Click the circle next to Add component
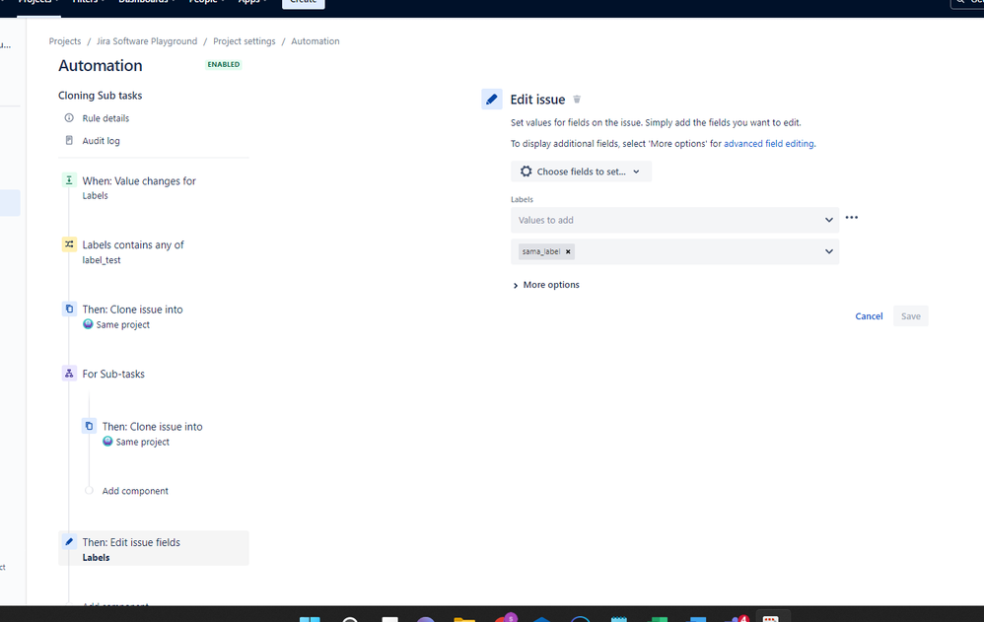The image size is (984, 622). point(89,491)
